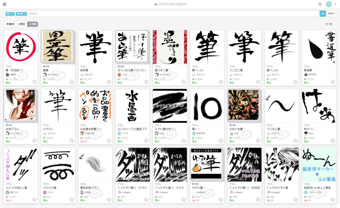The height and width of the screenshot is (208, 340).
Task: Open the 書道筆 title link
Action: click(308, 70)
